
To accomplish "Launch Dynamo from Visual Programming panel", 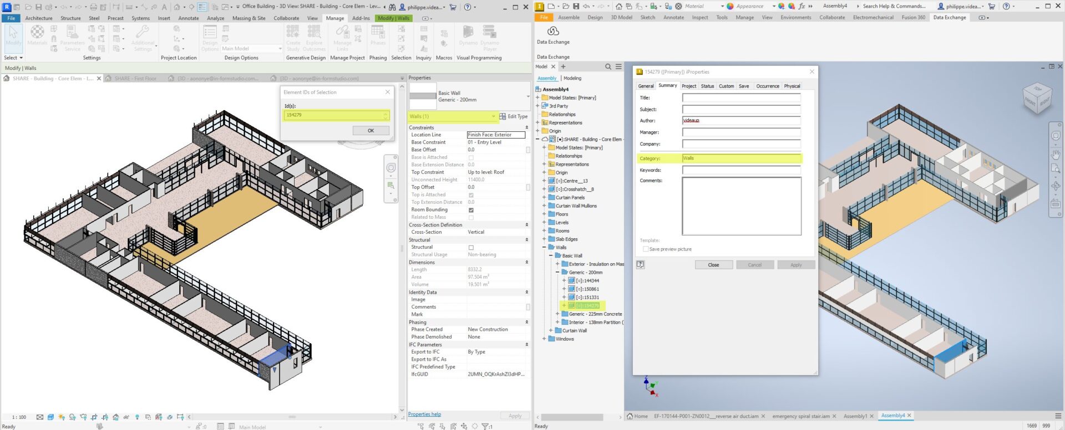I will point(468,35).
